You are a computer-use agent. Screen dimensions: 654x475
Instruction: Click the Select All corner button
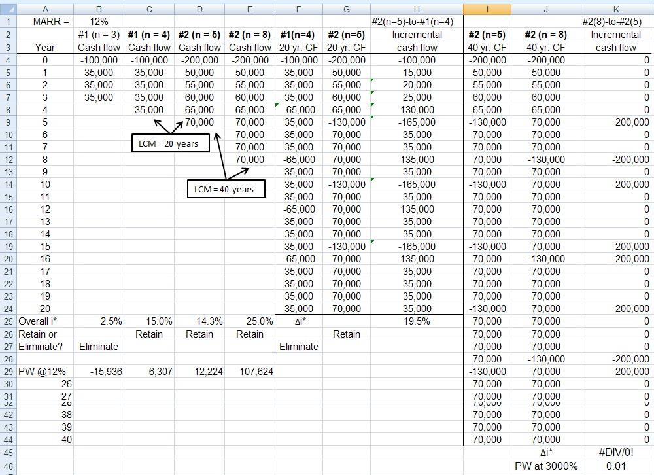click(9, 9)
